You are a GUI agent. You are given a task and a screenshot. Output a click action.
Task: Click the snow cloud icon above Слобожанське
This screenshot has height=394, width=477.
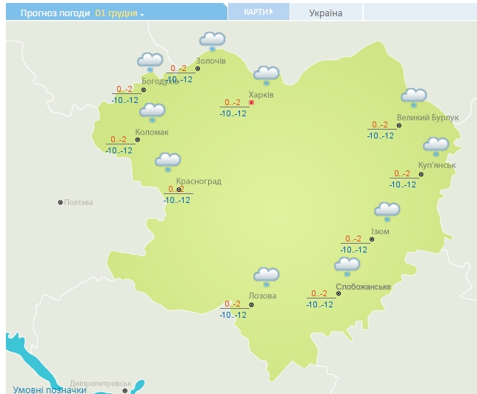coord(347,267)
